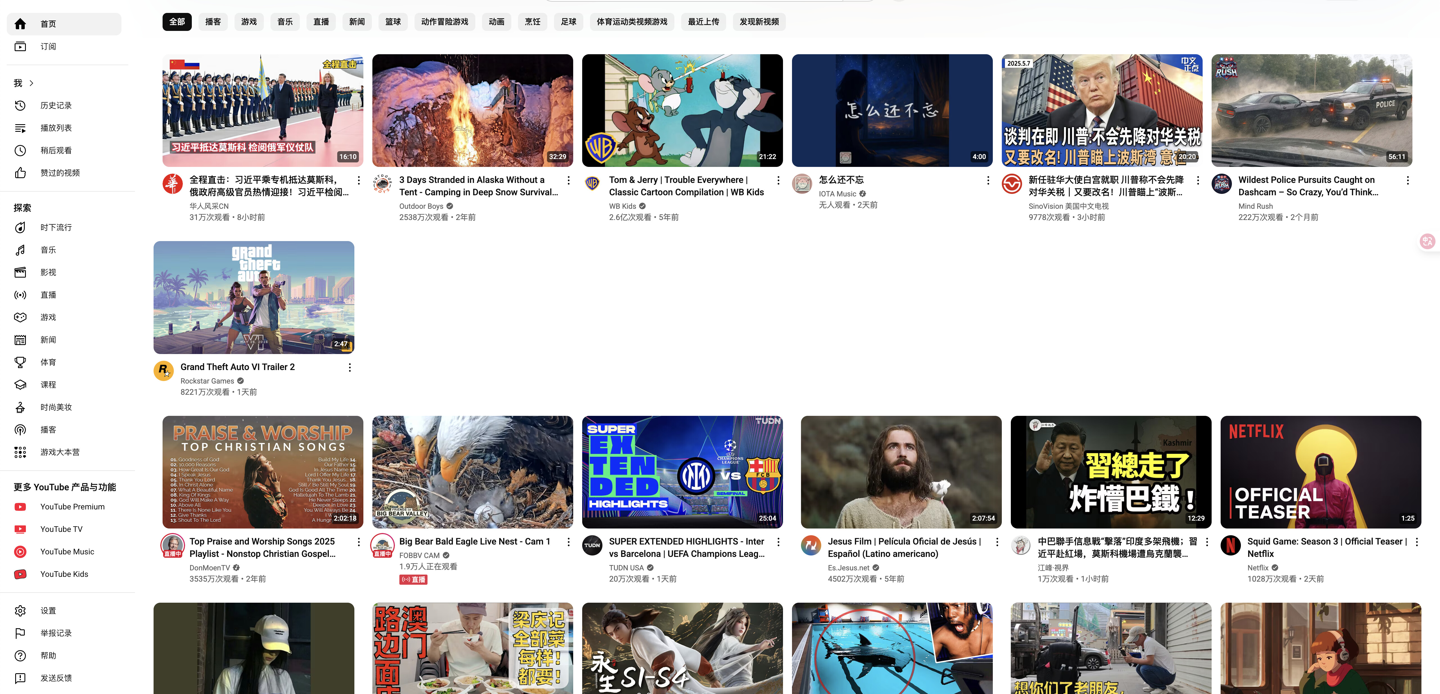The image size is (1440, 694).
Task: Open more options for Jesus Film video
Action: click(997, 542)
